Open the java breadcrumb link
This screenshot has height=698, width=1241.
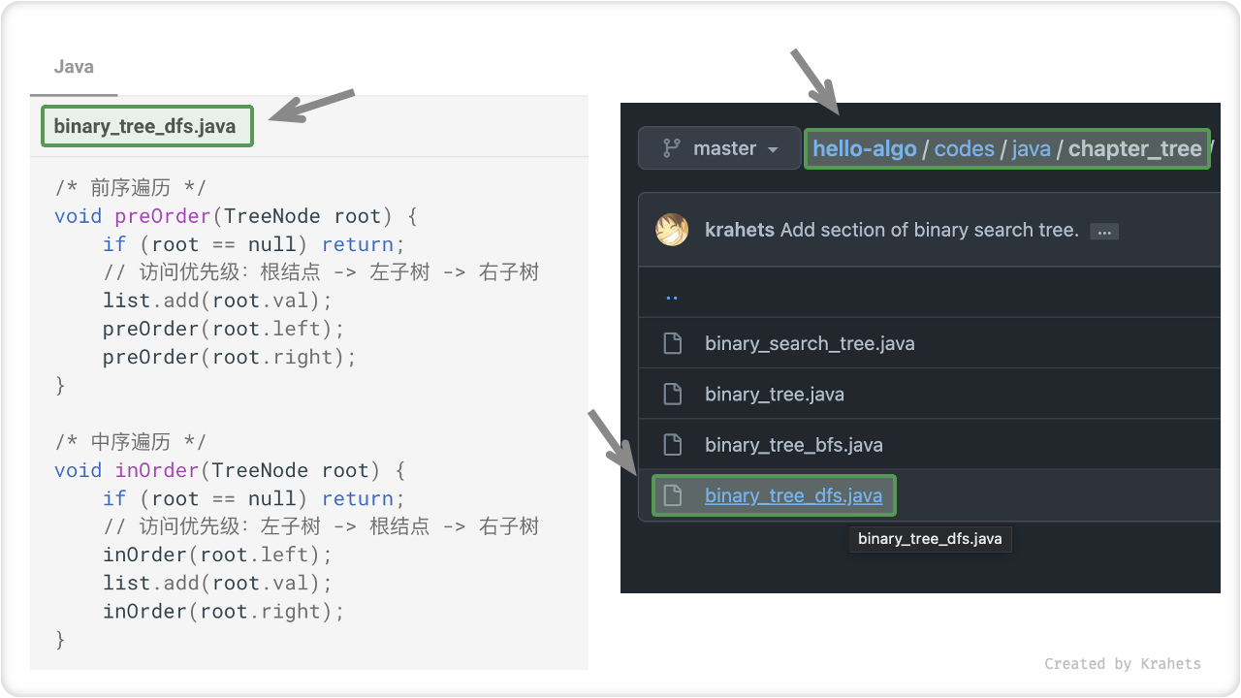[x=1031, y=148]
